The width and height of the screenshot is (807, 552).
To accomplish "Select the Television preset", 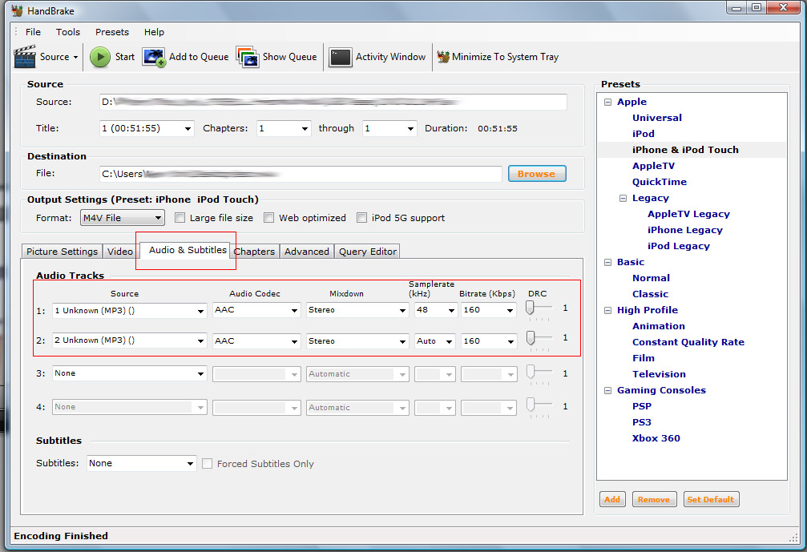I will click(659, 374).
